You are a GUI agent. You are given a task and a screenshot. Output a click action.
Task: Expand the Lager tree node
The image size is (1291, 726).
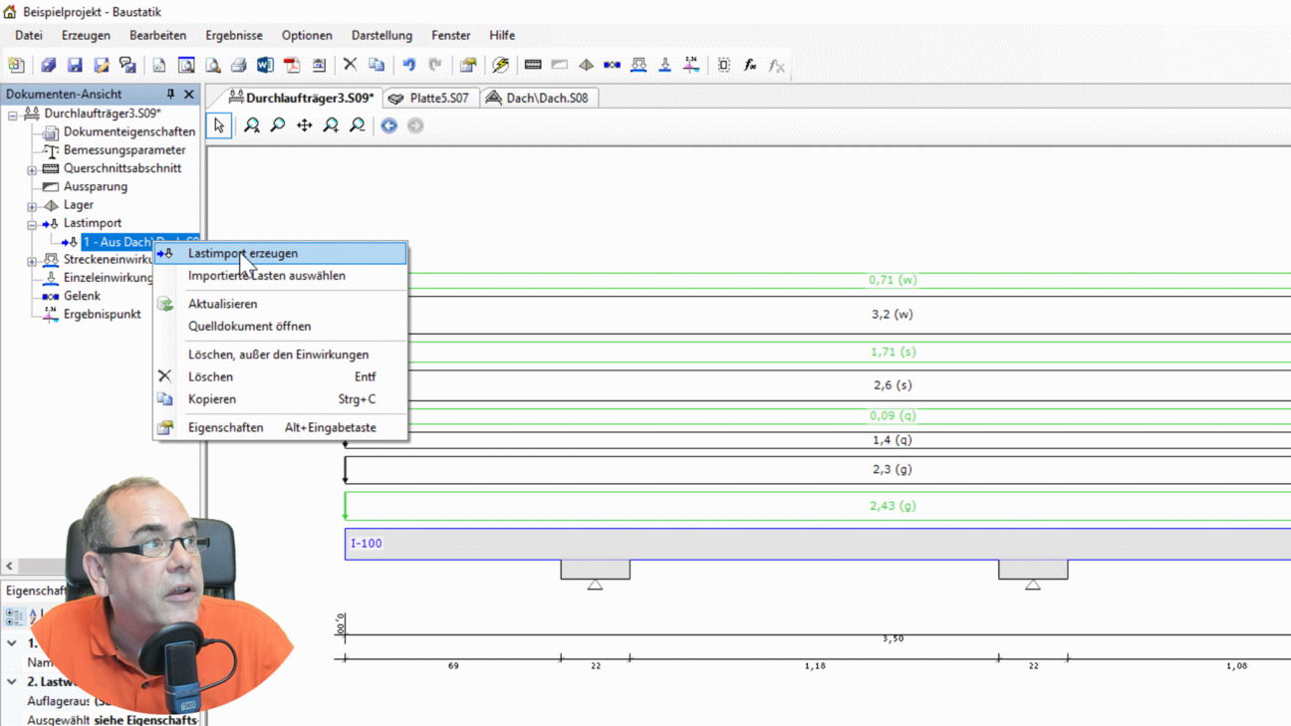(x=32, y=206)
